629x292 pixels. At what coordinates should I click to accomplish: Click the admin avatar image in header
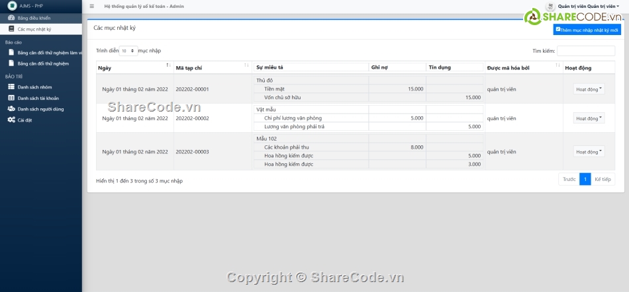[550, 6]
